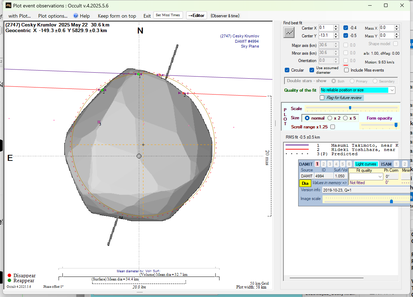Image resolution: width=413 pixels, height=297 pixels.
Task: Click the Light curves button
Action: (x=366, y=164)
